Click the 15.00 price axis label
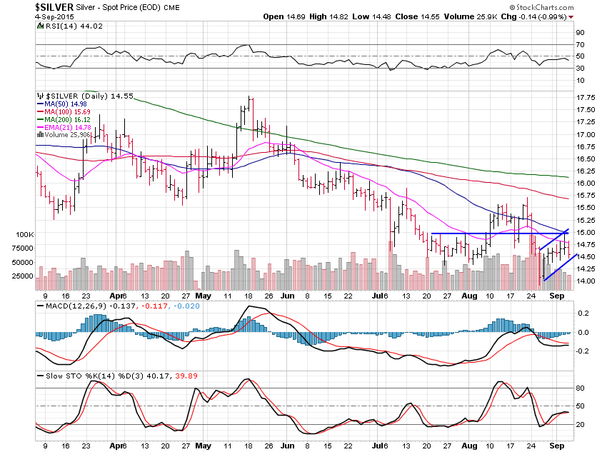This screenshot has width=607, height=452. coord(586,233)
